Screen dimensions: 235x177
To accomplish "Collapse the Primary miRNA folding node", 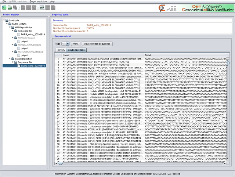I will click(x=13, y=45).
